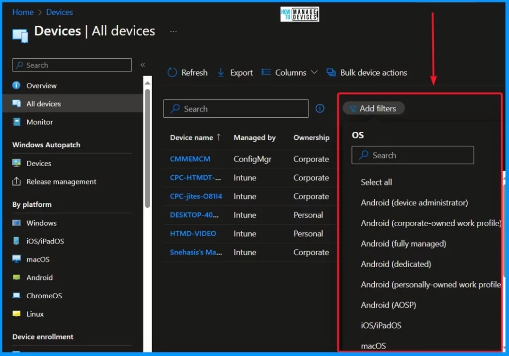Open device CPC-HTMDT-... link

(195, 178)
